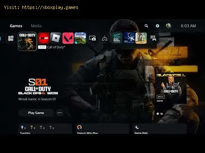Click the Play Game button
The height and width of the screenshot is (153, 205).
pos(36,113)
